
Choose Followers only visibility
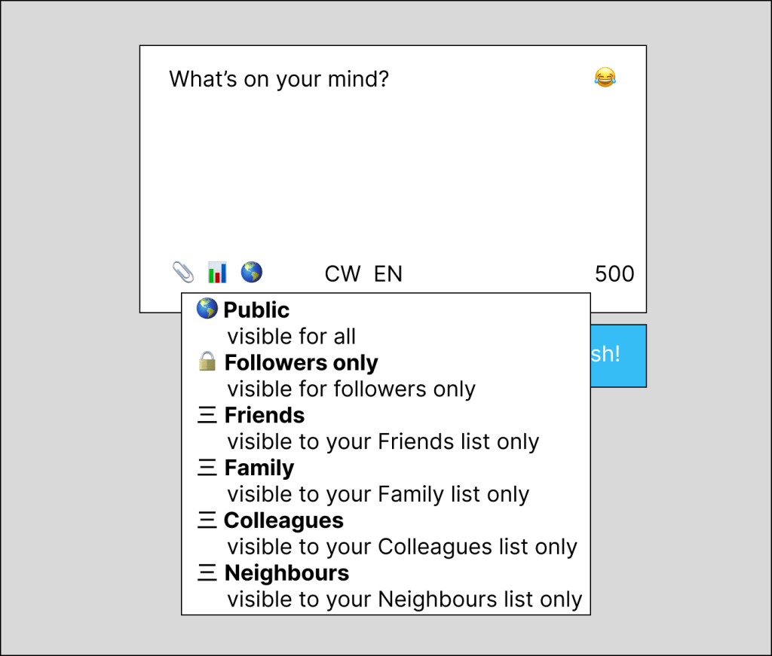301,363
